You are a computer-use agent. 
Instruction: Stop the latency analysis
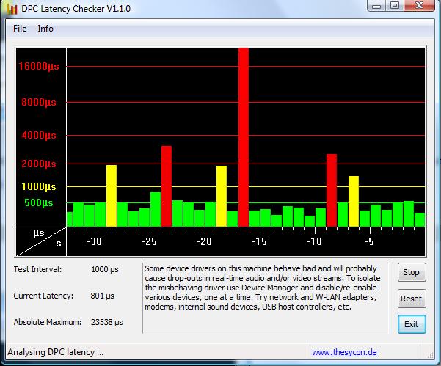(x=412, y=272)
